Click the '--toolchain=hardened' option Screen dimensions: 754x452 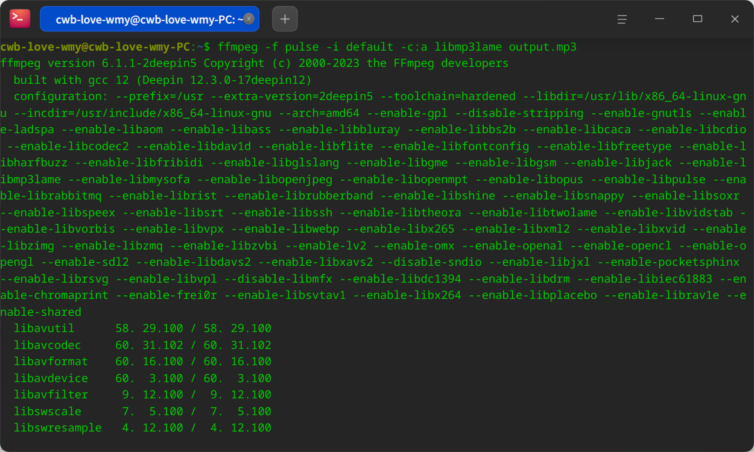(x=448, y=96)
